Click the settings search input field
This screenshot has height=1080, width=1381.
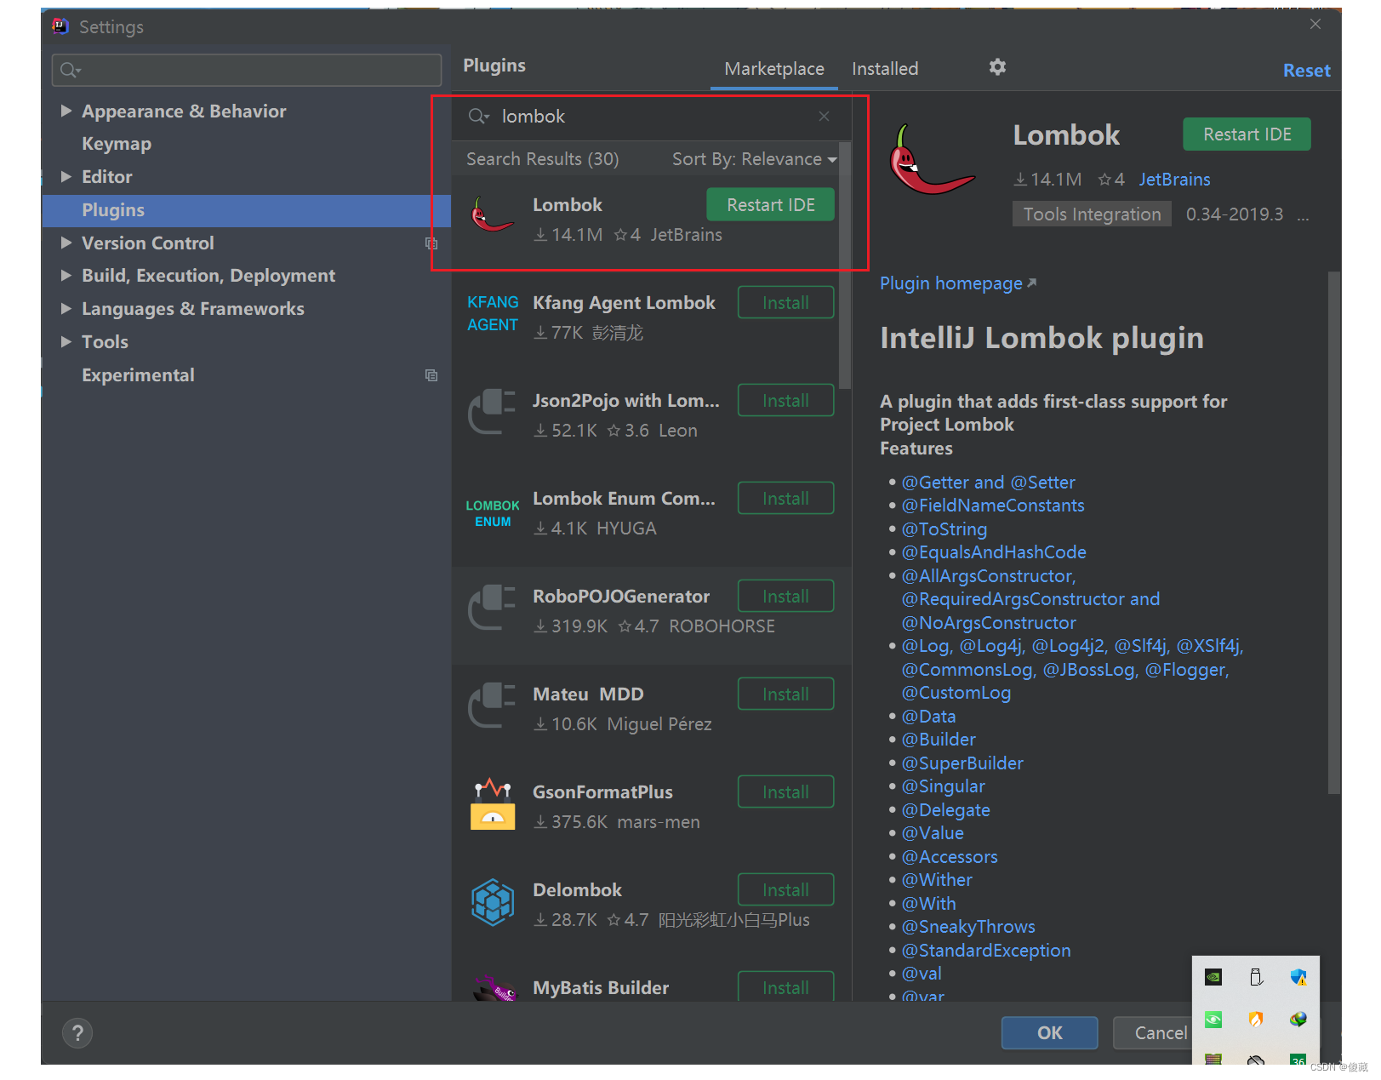pyautogui.click(x=247, y=70)
